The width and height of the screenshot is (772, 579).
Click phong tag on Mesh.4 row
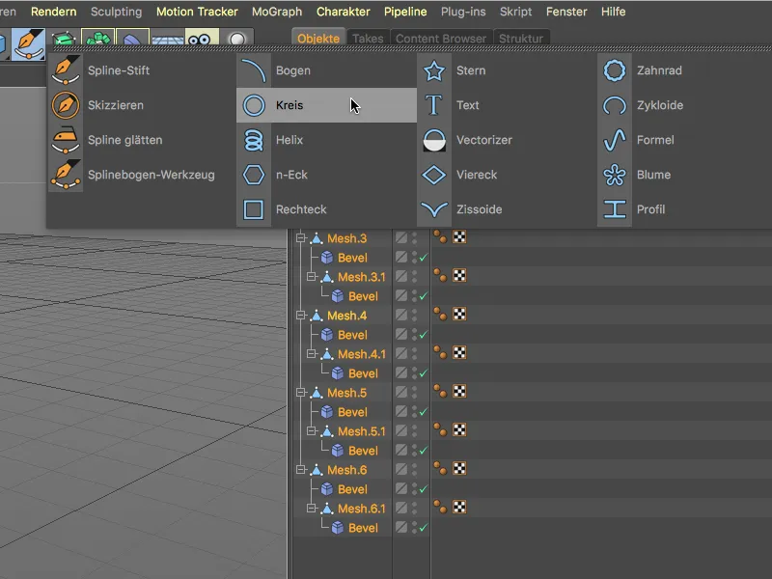[x=440, y=315]
